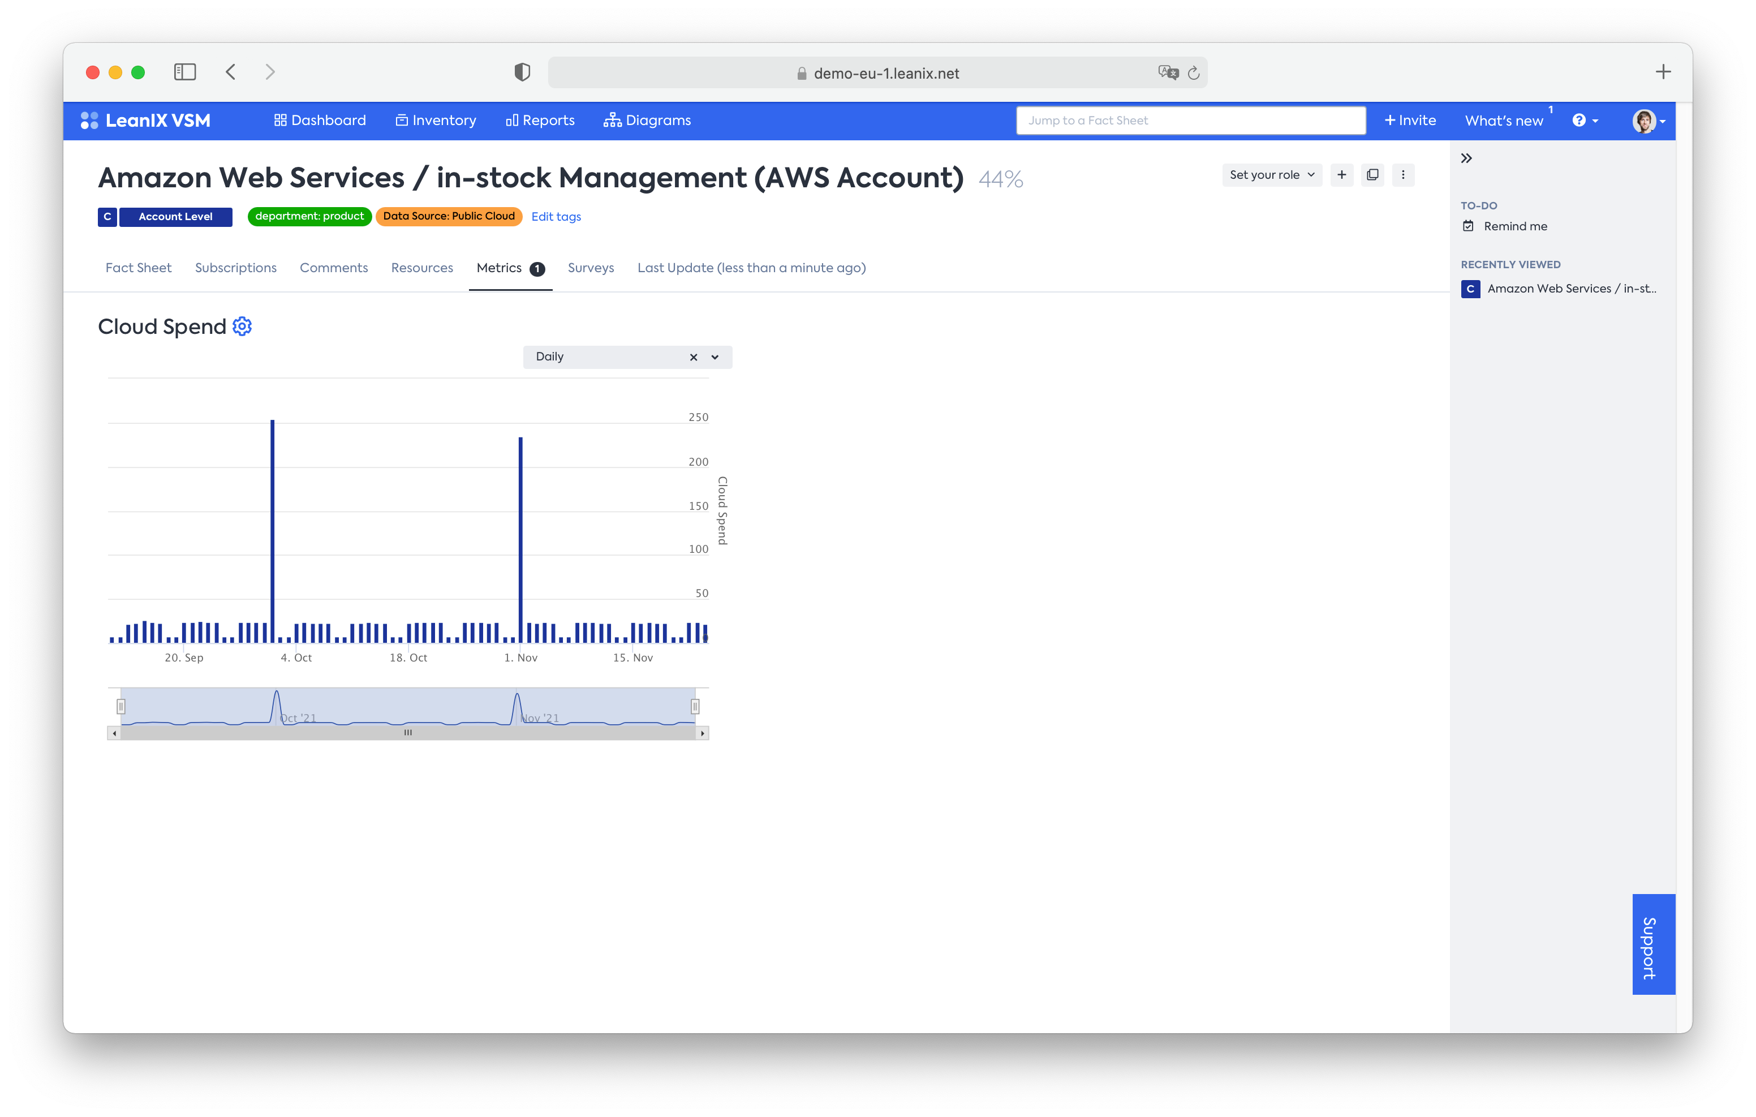Click the tall spending spike bar near 4. Oct
Screen dimensions: 1756x1117
tap(272, 530)
